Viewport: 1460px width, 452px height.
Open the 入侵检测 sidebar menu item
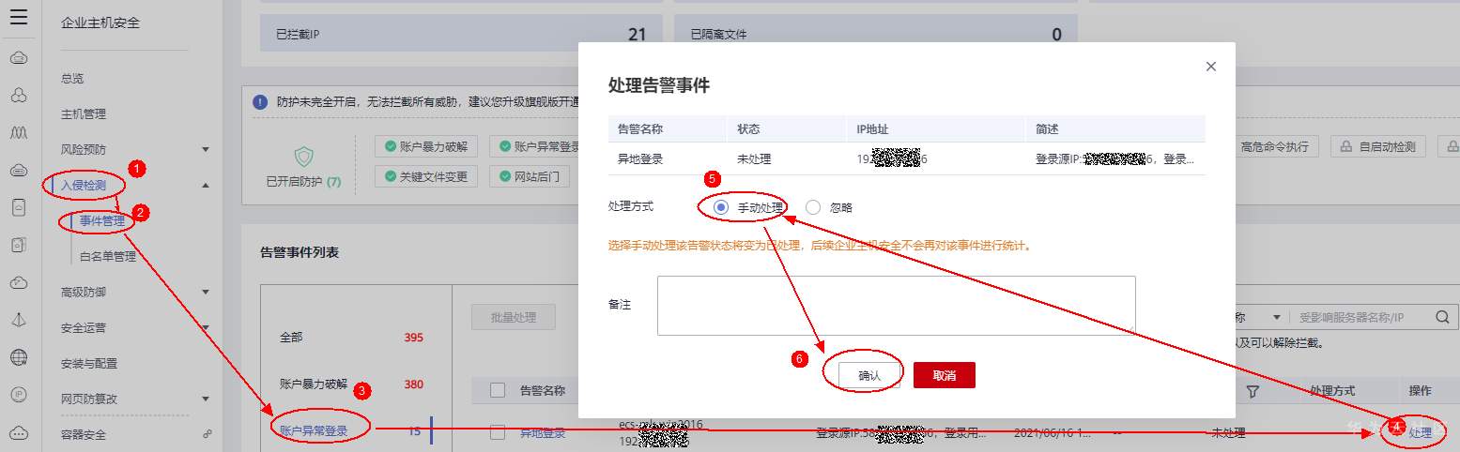coord(84,185)
